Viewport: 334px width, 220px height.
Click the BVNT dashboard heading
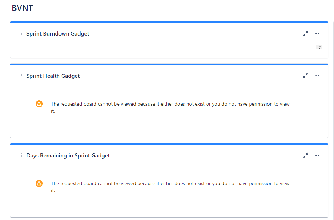pos(23,8)
